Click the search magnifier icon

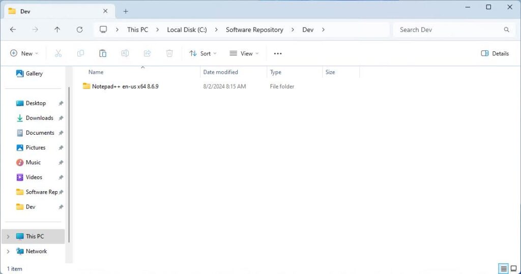506,29
